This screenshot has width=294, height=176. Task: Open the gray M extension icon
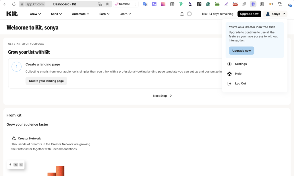tap(172, 4)
